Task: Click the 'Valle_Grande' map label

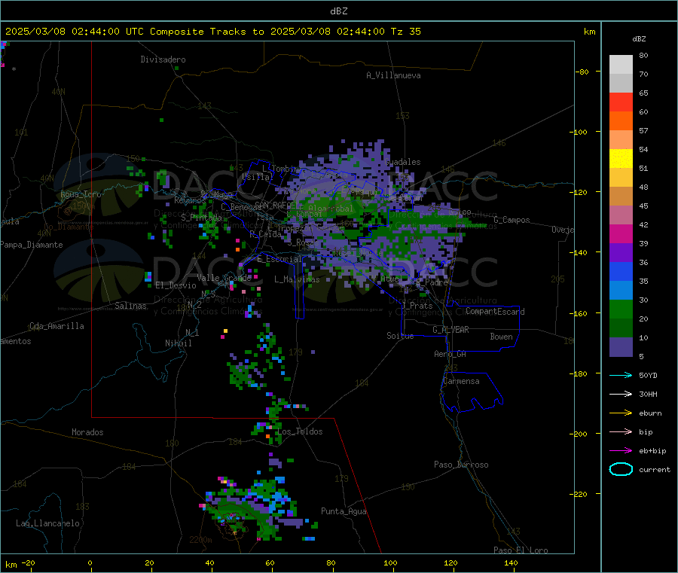Action: (x=224, y=278)
